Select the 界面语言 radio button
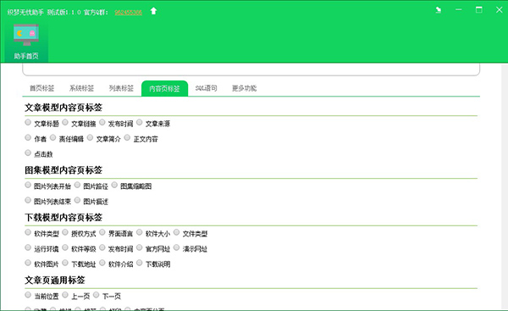Screen dimensions: 508x311 102,232
